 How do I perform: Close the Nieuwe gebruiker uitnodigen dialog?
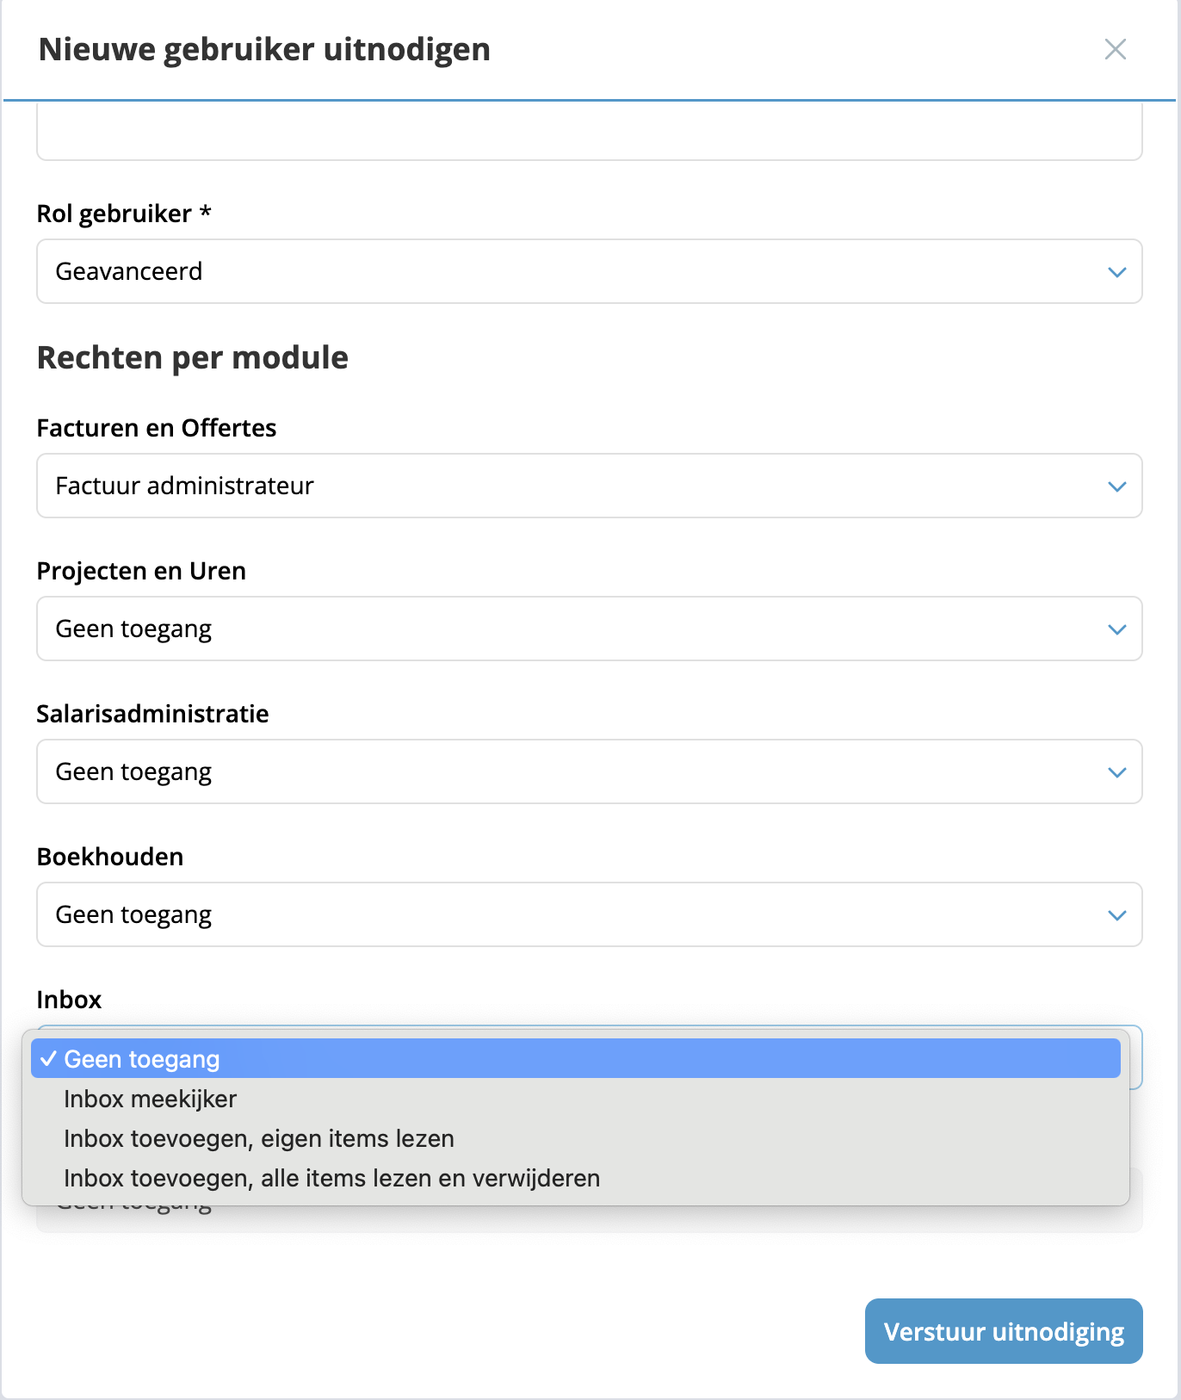click(1115, 49)
